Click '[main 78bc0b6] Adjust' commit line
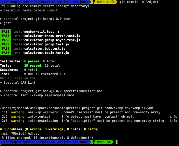This screenshot has width=179, height=146. (x=20, y=134)
